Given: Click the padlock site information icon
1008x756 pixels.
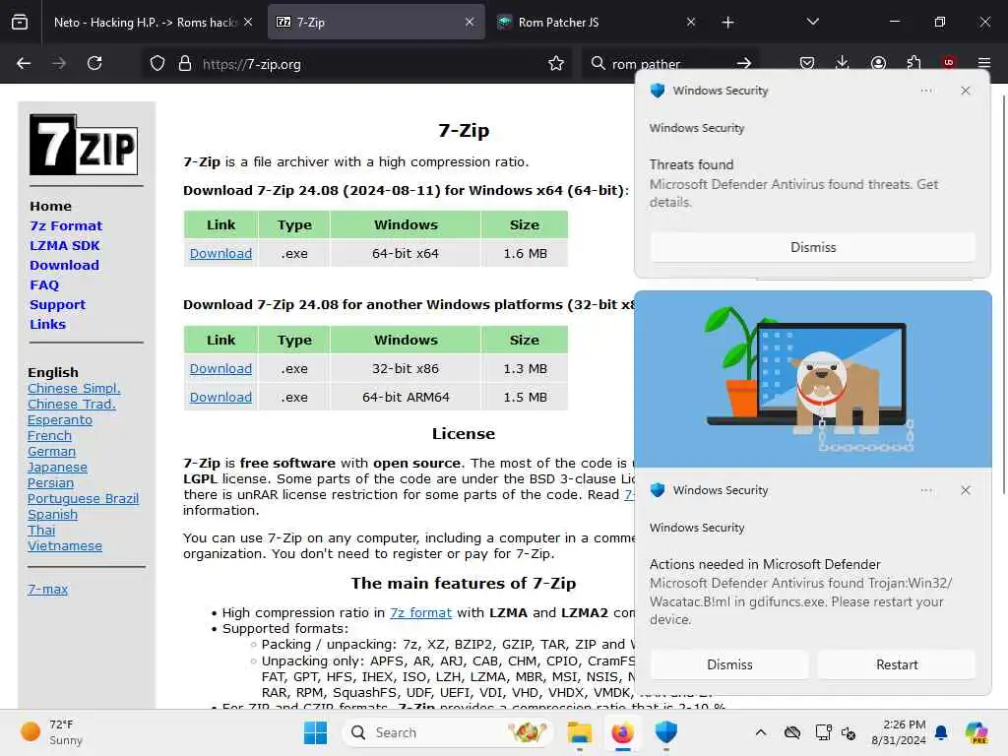Looking at the screenshot, I should (x=185, y=64).
